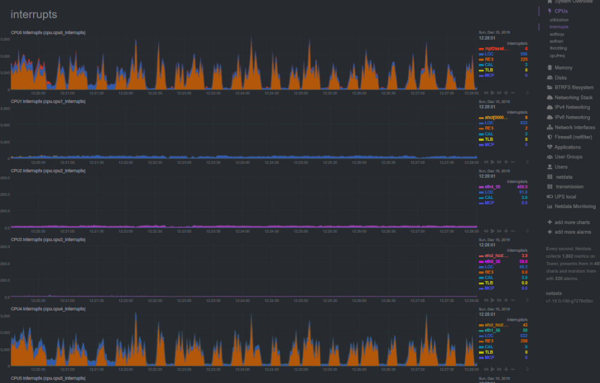Jump to the throttling submenu item
Screen dimensions: 600x383
[558, 48]
